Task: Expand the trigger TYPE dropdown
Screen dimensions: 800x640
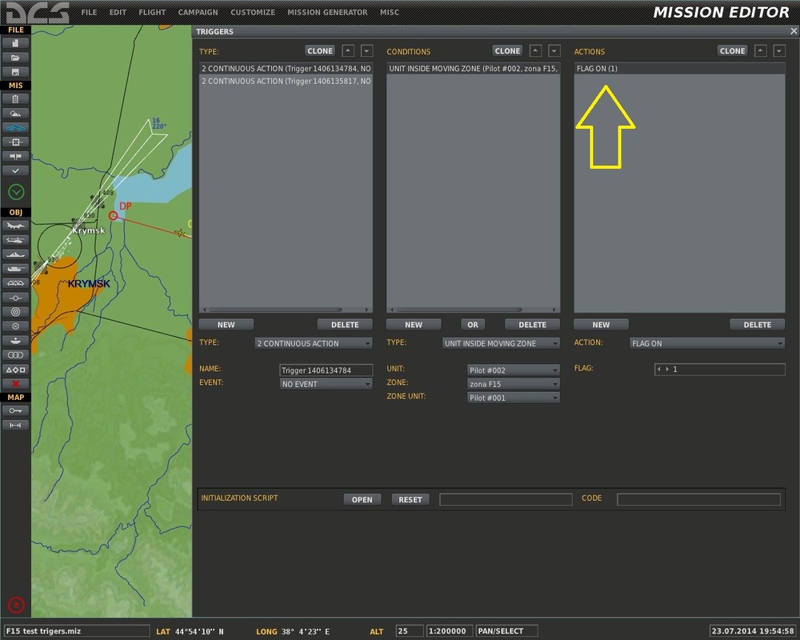Action: 314,343
